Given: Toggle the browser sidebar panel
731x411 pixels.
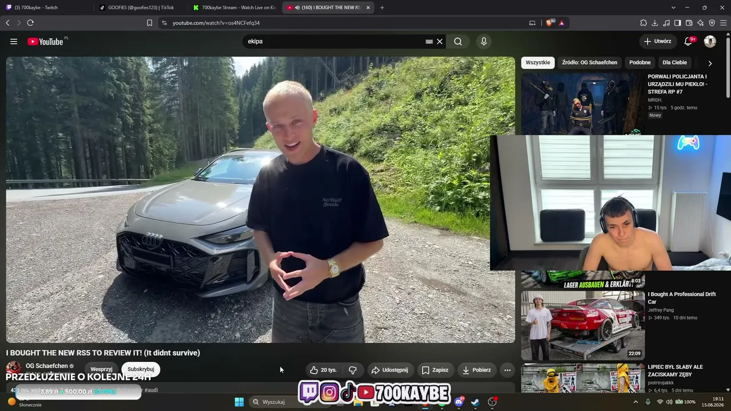Looking at the screenshot, I should pos(677,23).
